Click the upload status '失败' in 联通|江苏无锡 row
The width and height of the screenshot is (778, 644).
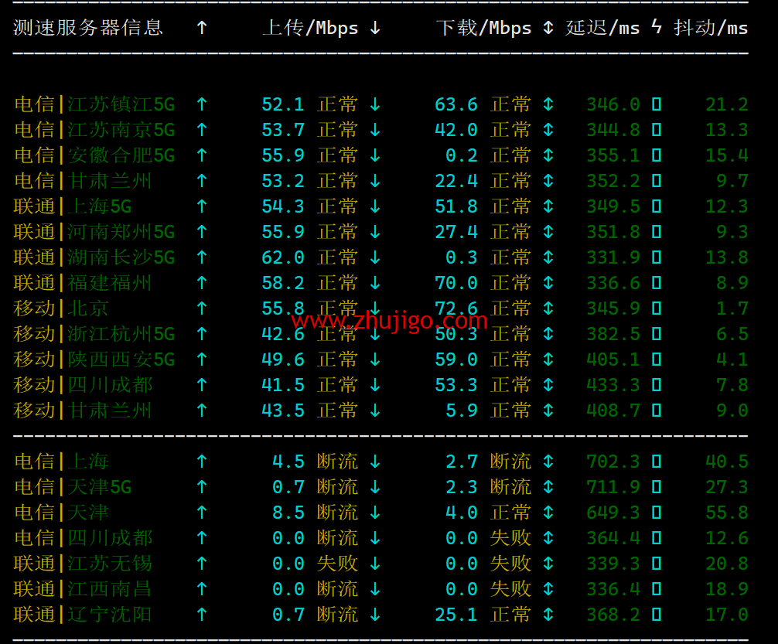(337, 564)
